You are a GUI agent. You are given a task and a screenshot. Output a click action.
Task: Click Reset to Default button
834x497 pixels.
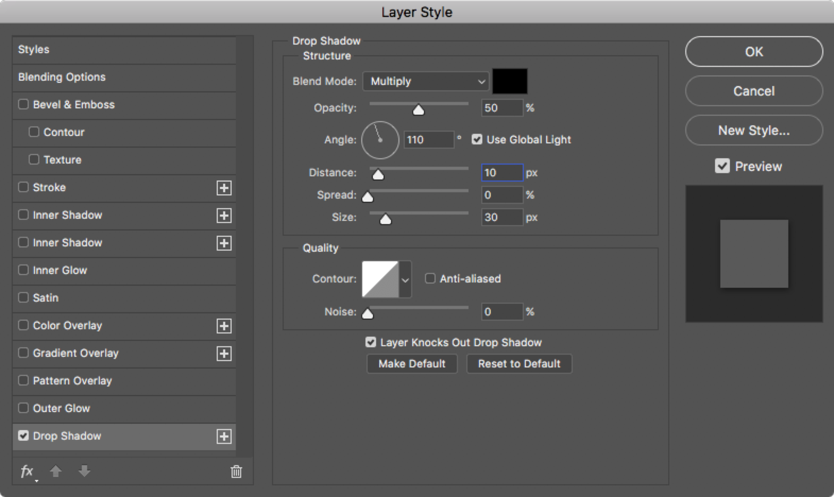coord(519,364)
